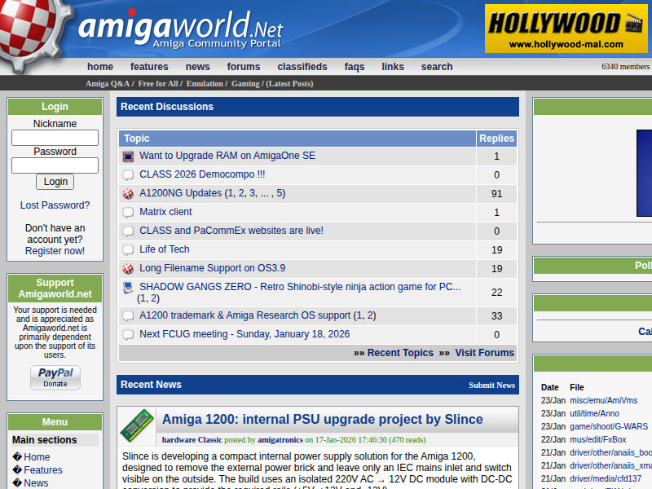Open CLASS and PaCommEx websites are live!
The height and width of the screenshot is (489, 652).
tap(231, 231)
